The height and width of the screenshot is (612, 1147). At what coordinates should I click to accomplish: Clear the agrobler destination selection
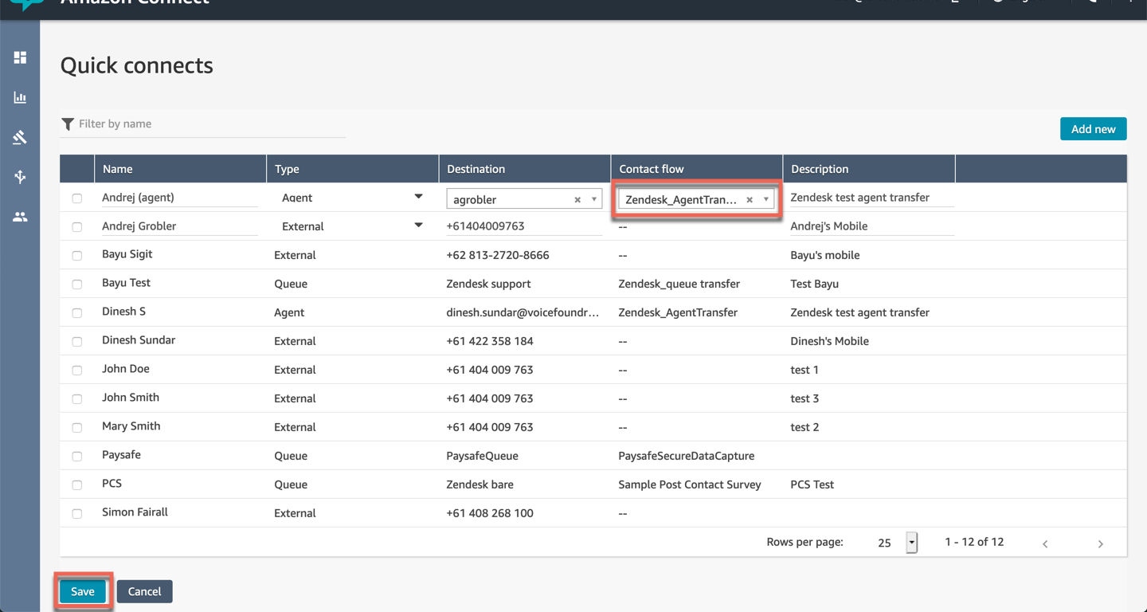577,200
